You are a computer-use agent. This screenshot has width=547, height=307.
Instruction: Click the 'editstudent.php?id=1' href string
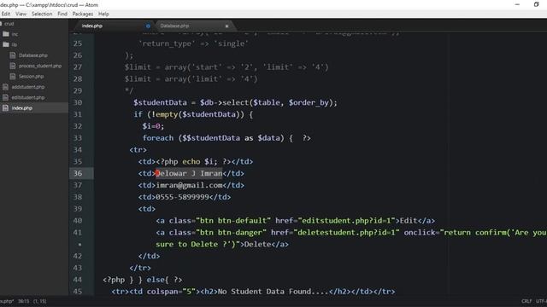[x=348, y=221]
